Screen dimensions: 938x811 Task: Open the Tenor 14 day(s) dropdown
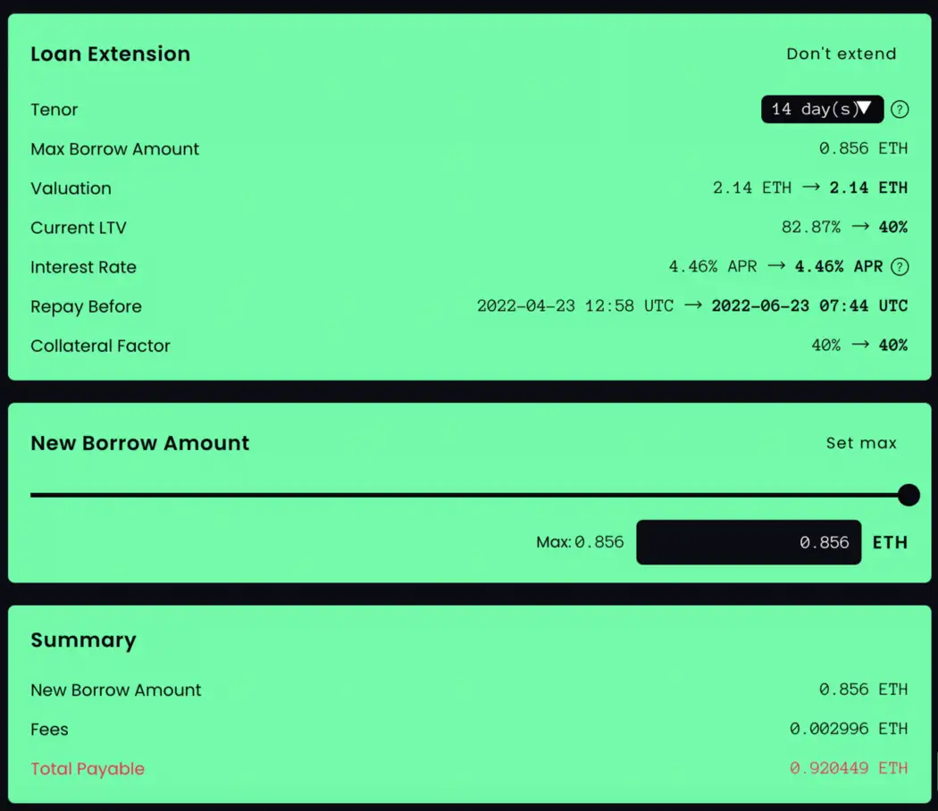(822, 109)
